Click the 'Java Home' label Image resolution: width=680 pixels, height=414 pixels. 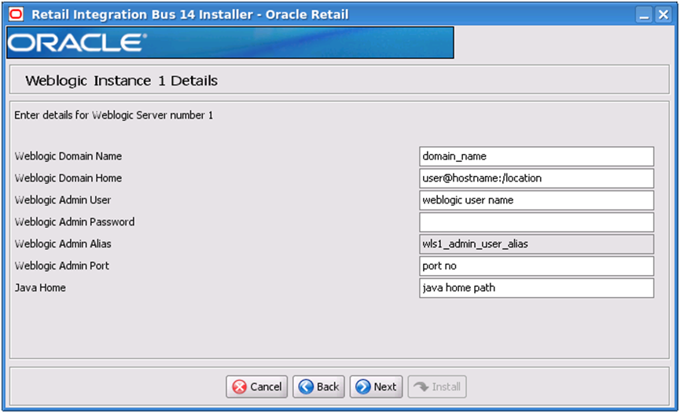(x=40, y=288)
